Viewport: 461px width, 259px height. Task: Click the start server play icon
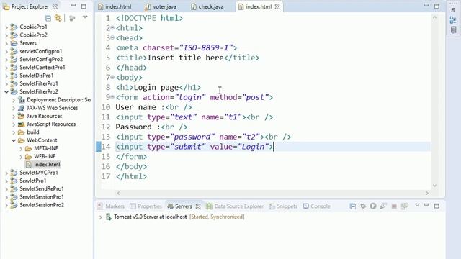tap(373, 206)
